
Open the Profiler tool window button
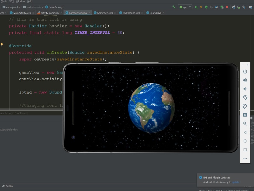tap(8, 186)
